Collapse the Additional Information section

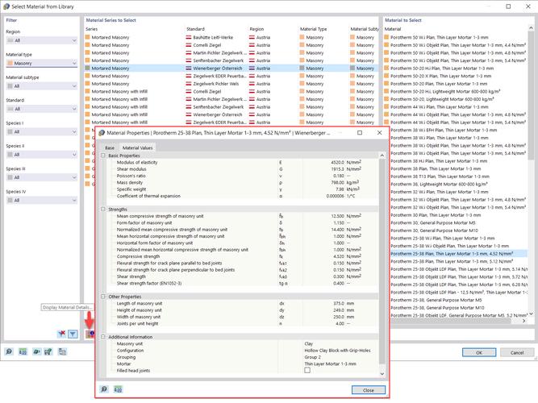pyautogui.click(x=103, y=337)
